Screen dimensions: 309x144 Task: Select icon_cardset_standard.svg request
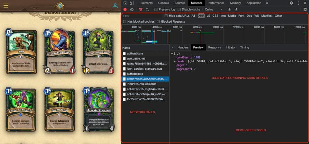coord(146,69)
